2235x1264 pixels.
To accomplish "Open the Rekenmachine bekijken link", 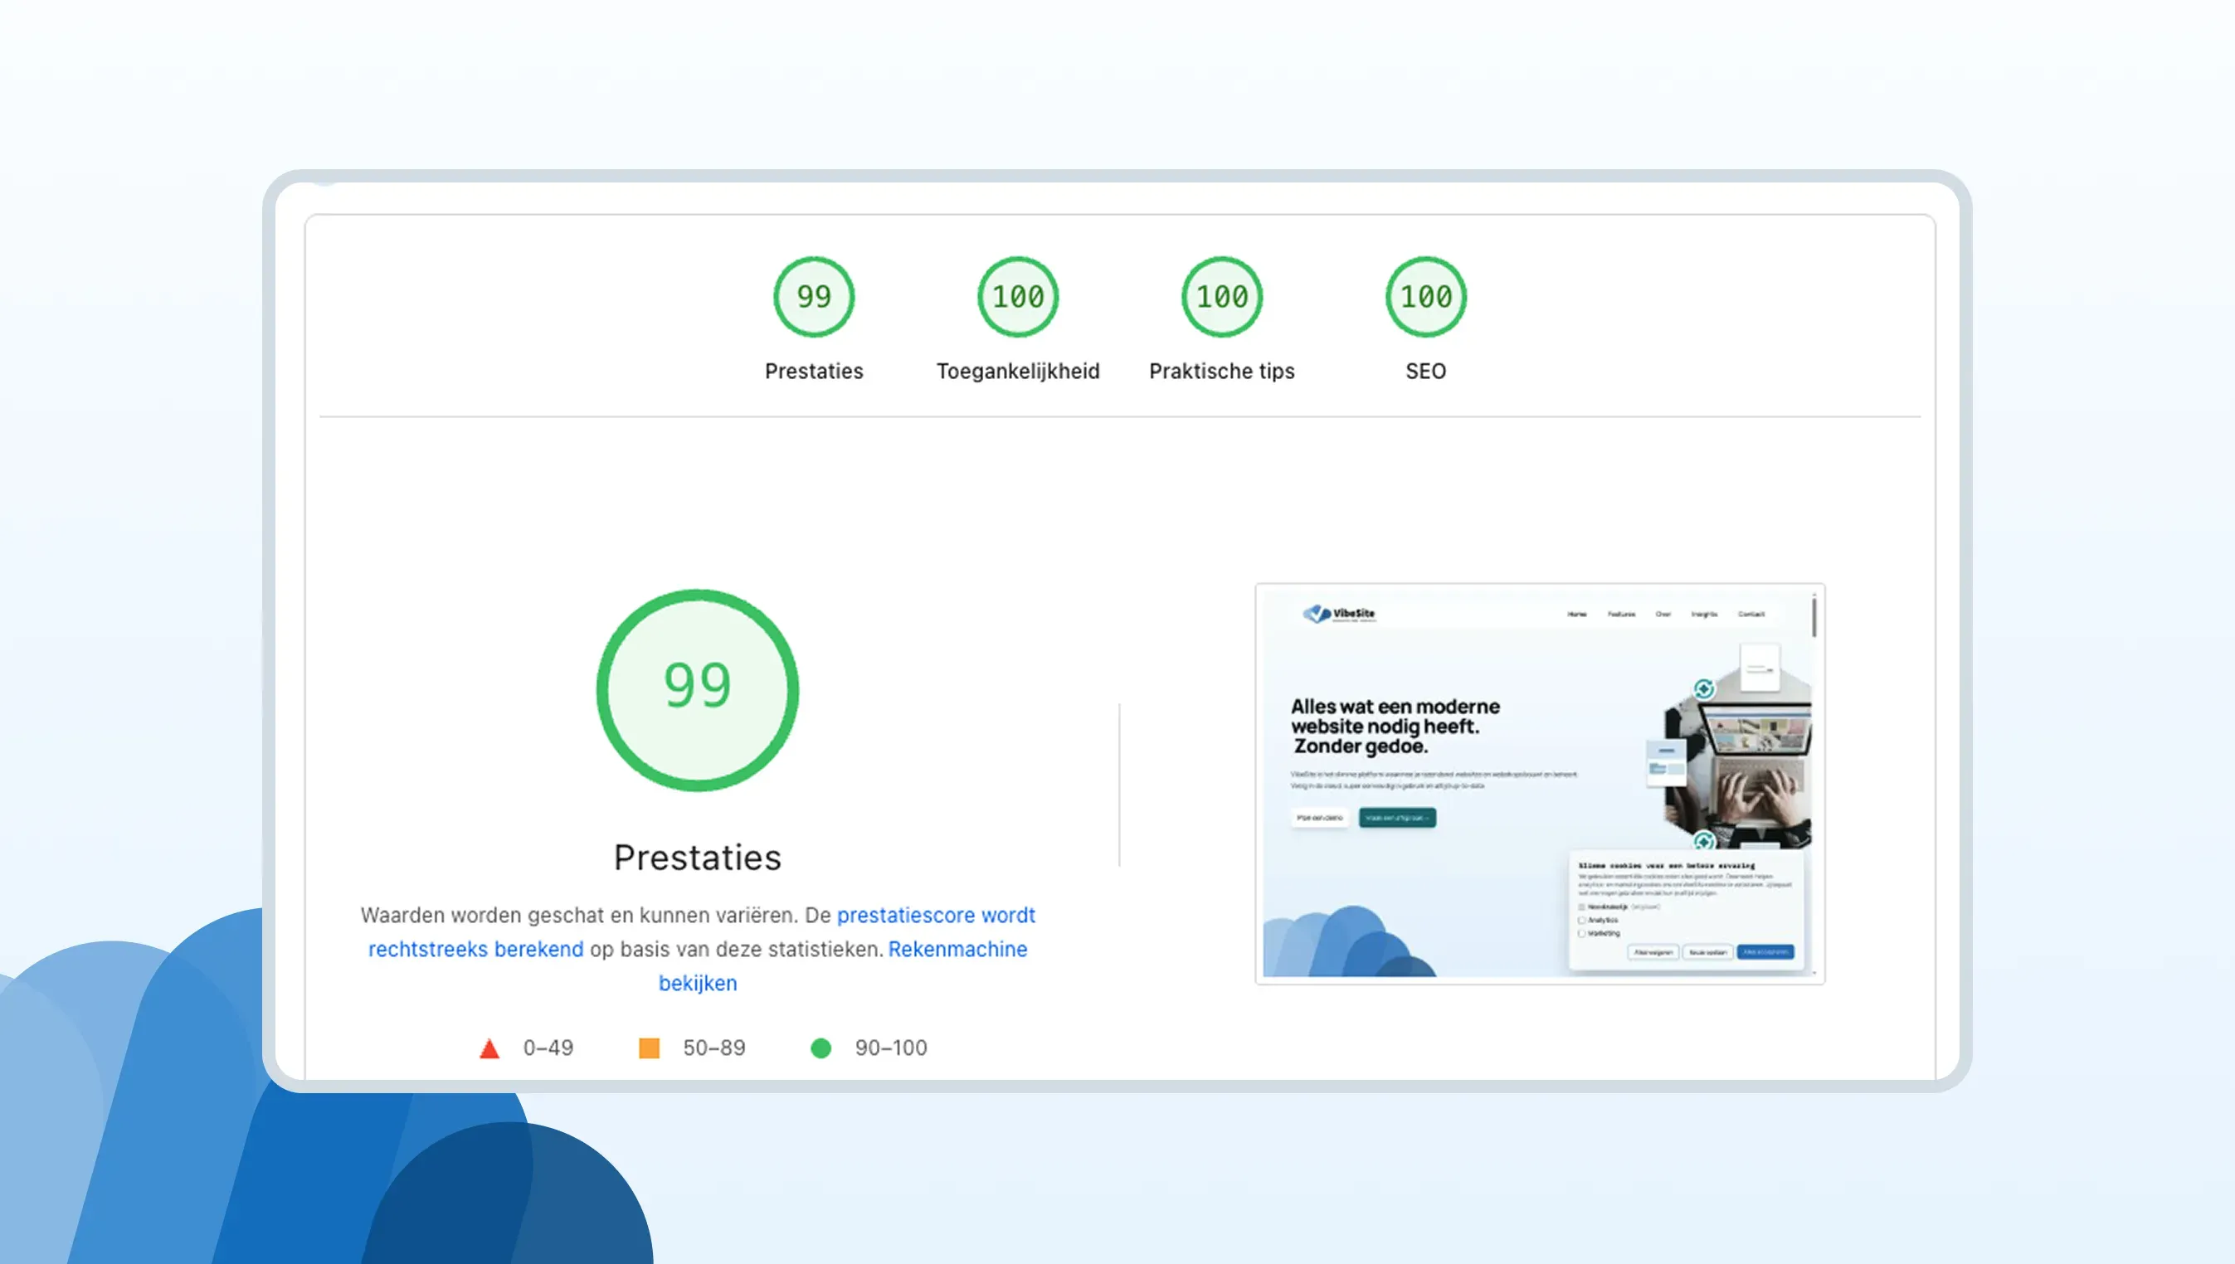I will (x=957, y=949).
